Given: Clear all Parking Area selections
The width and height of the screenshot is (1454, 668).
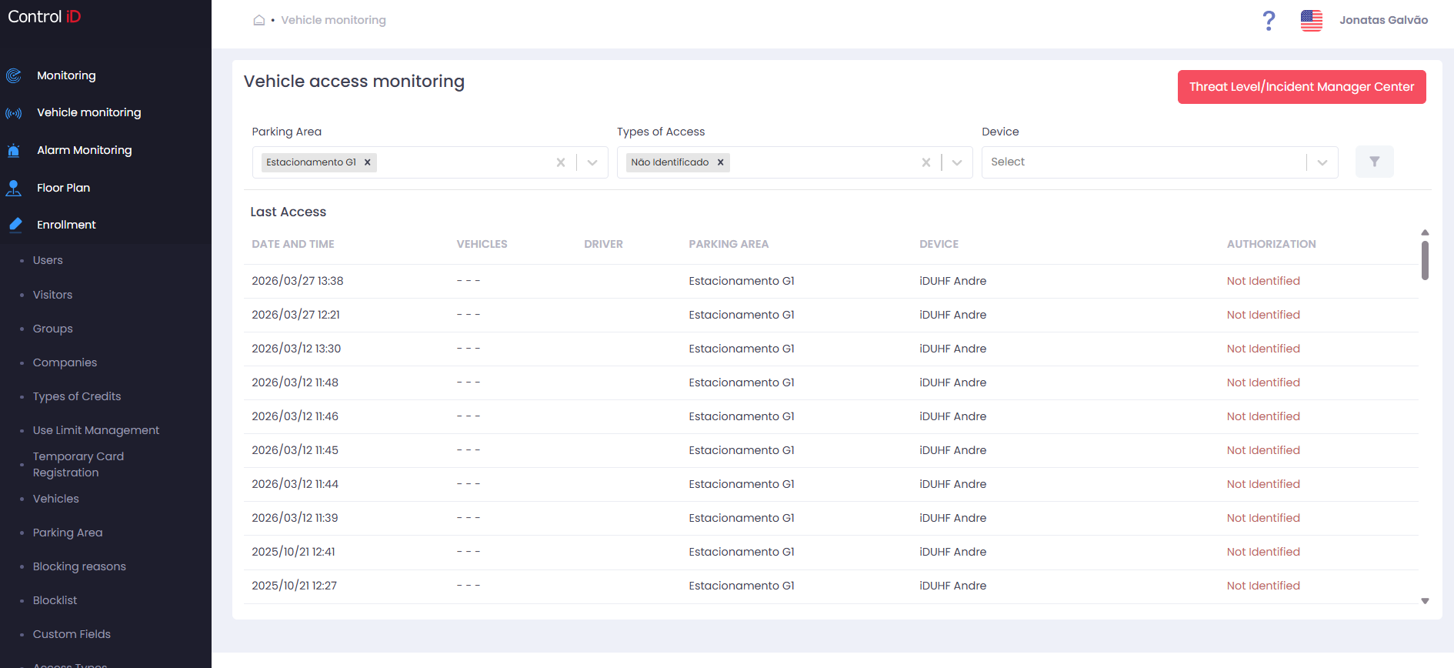Looking at the screenshot, I should (561, 162).
